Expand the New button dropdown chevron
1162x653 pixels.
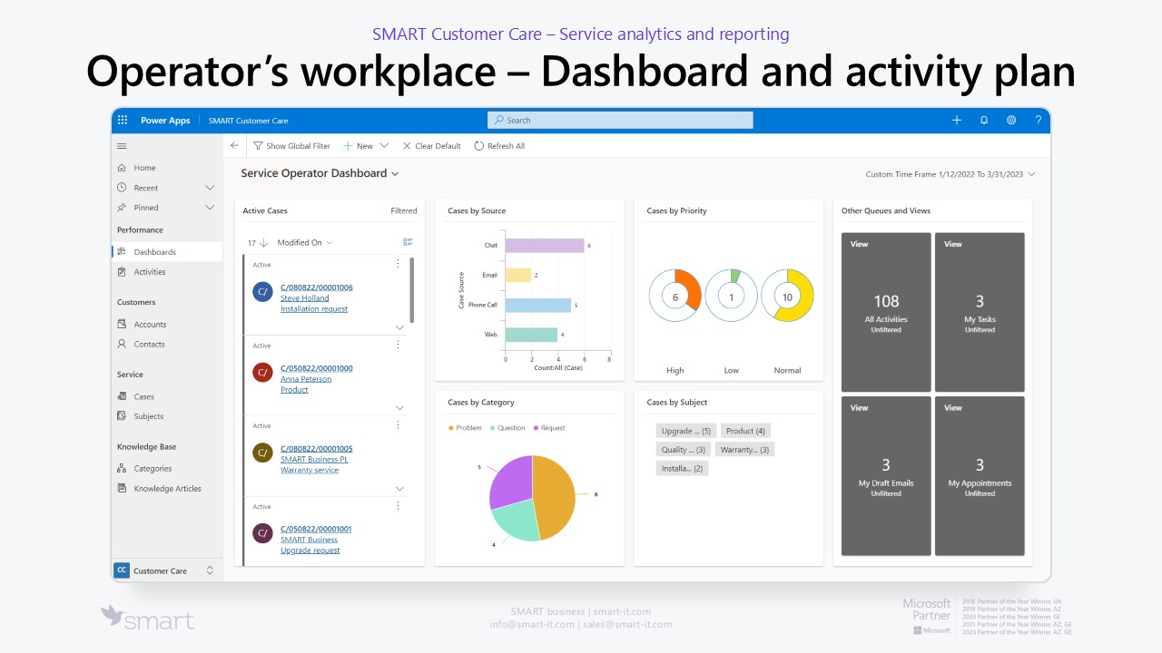tap(384, 146)
